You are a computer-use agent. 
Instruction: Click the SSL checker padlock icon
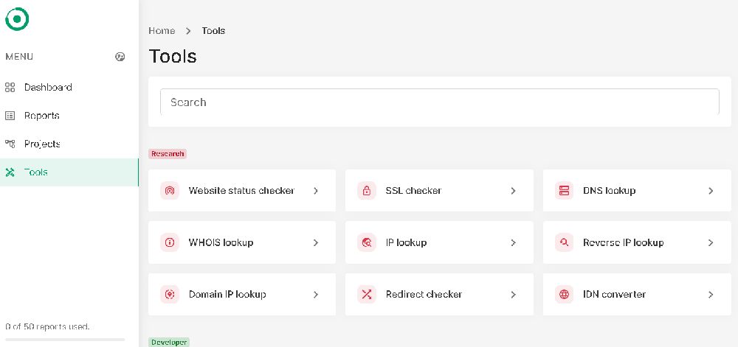(x=367, y=191)
